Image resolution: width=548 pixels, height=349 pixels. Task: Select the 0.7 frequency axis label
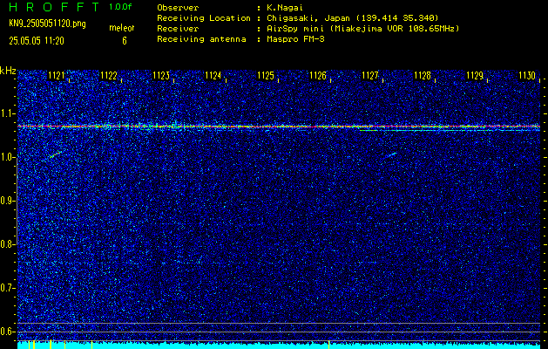[x=8, y=288]
